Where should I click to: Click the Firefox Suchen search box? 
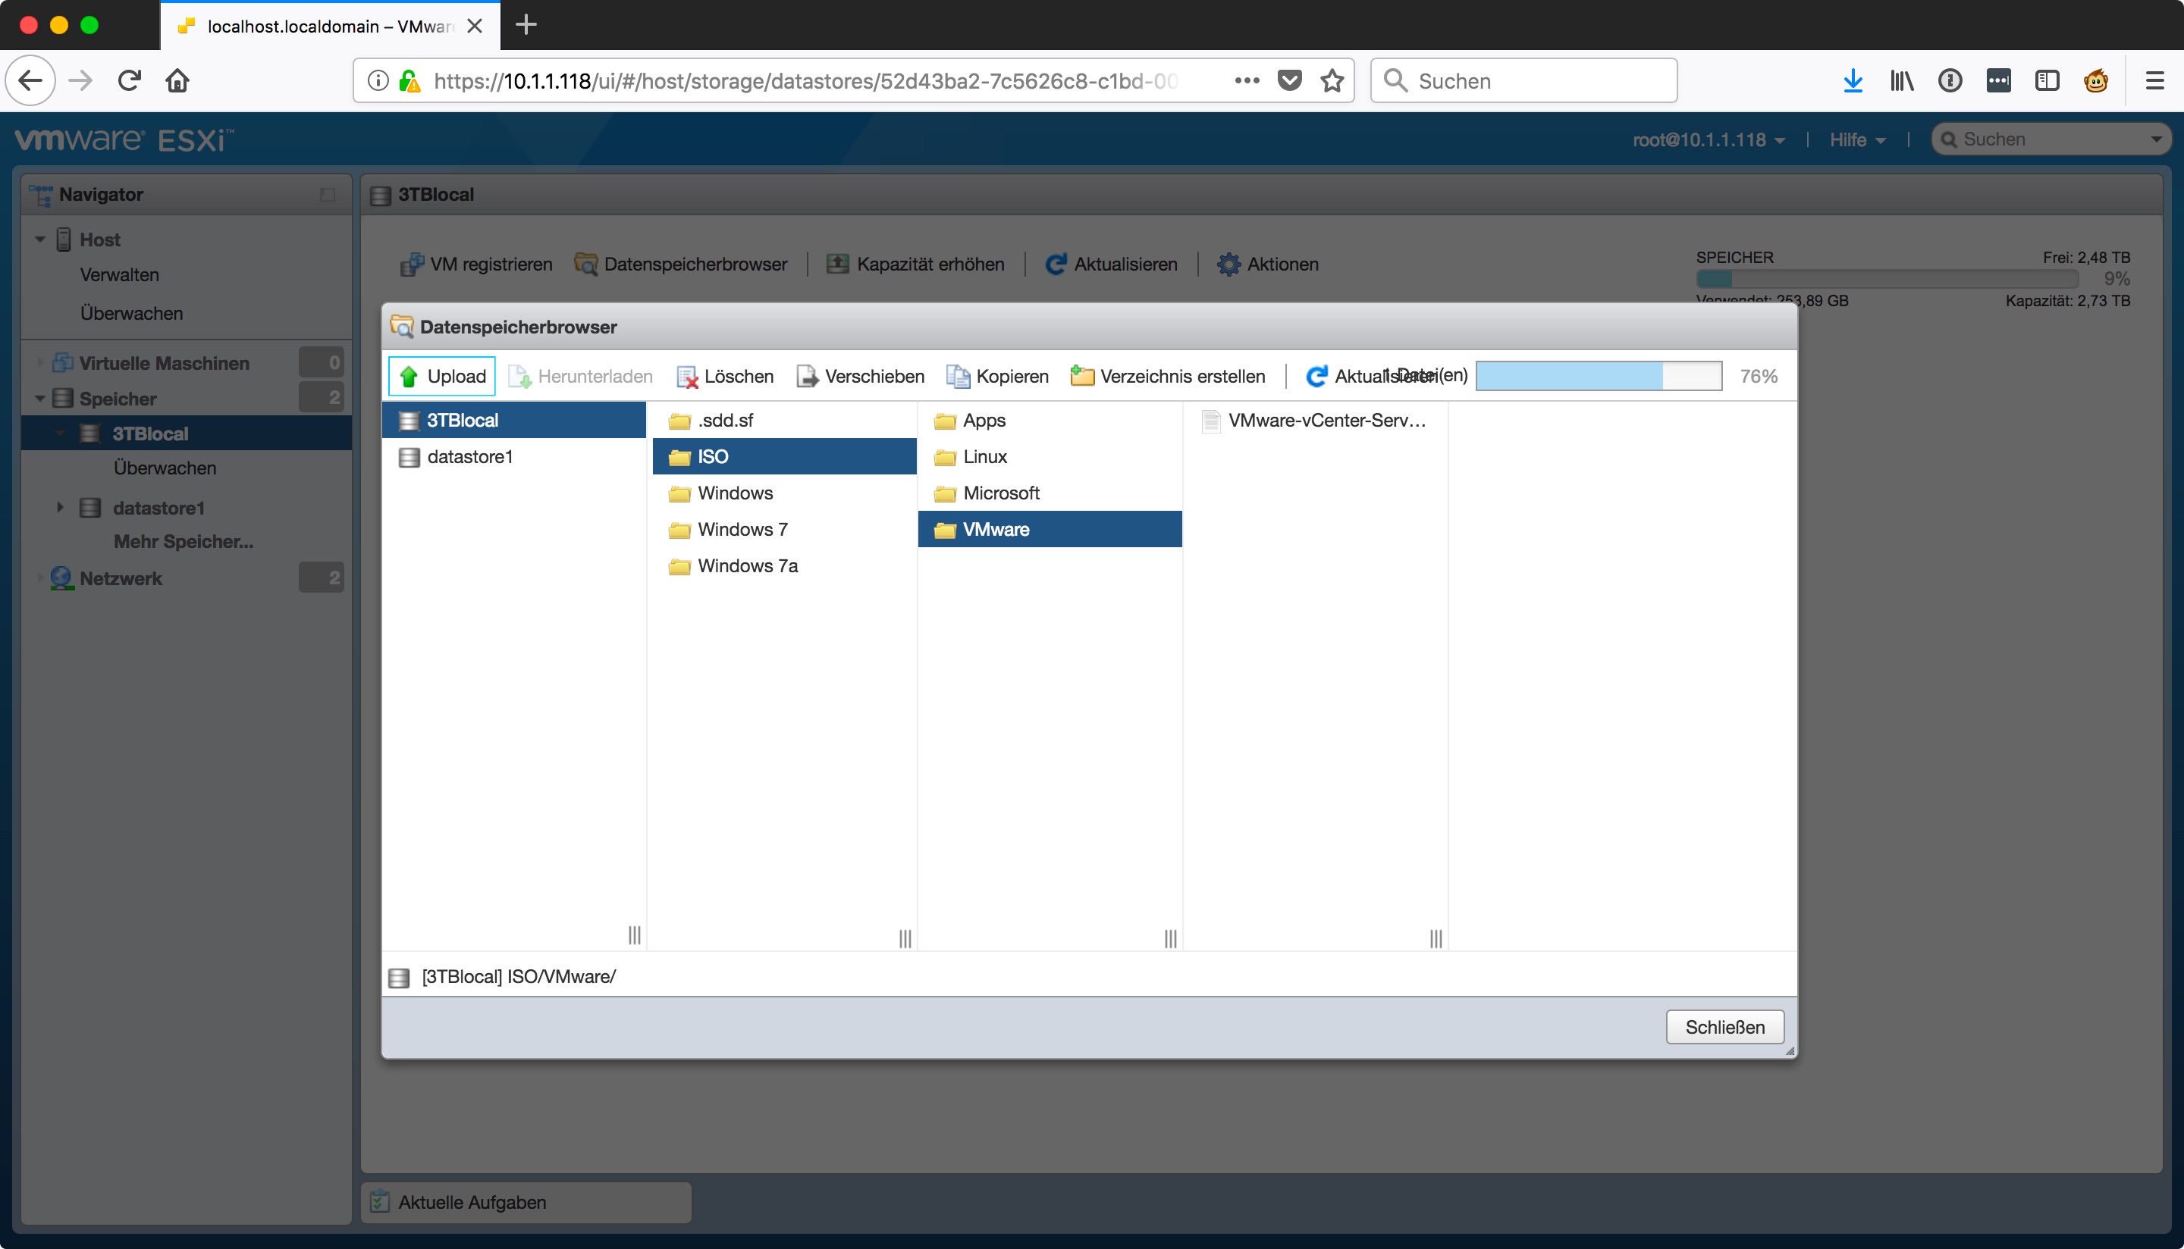click(x=1523, y=80)
